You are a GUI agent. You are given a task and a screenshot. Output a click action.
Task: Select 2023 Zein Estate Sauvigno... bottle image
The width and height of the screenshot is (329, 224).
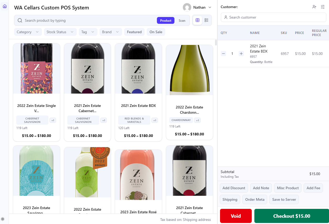(x=36, y=171)
